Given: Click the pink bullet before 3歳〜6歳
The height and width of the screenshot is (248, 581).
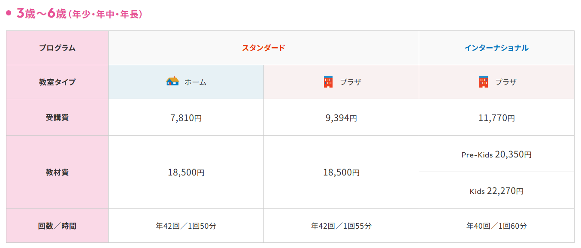Looking at the screenshot, I should pyautogui.click(x=8, y=13).
